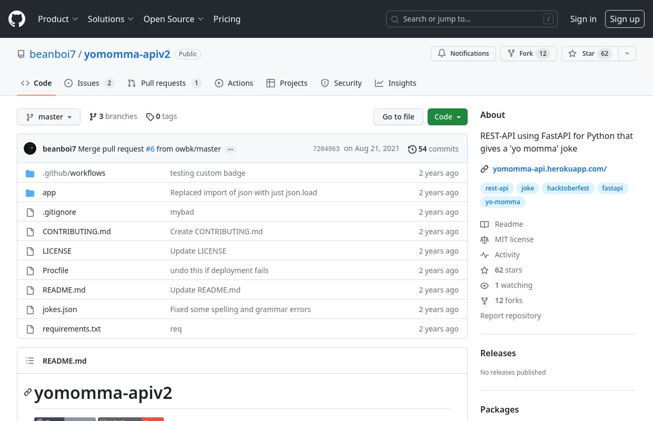The height and width of the screenshot is (421, 653).
Task: Open the jokes.json file
Action: click(x=60, y=309)
